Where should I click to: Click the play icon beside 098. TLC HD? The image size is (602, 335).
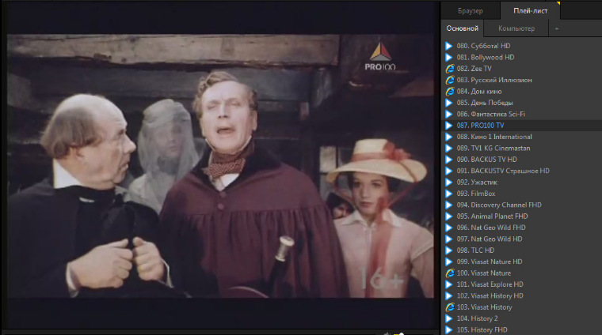449,250
